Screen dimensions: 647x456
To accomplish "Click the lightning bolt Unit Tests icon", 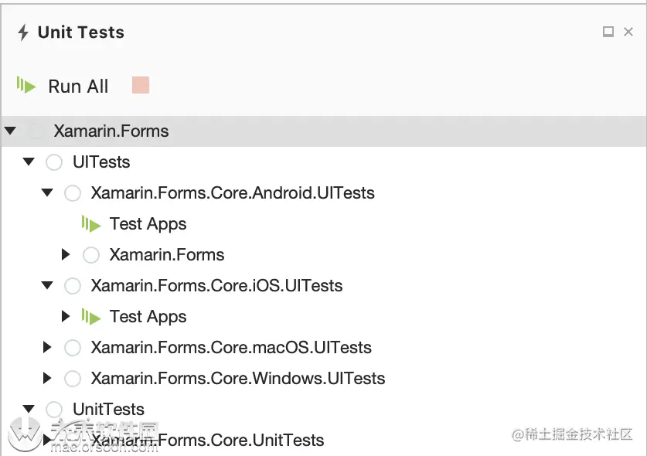I will pos(23,32).
